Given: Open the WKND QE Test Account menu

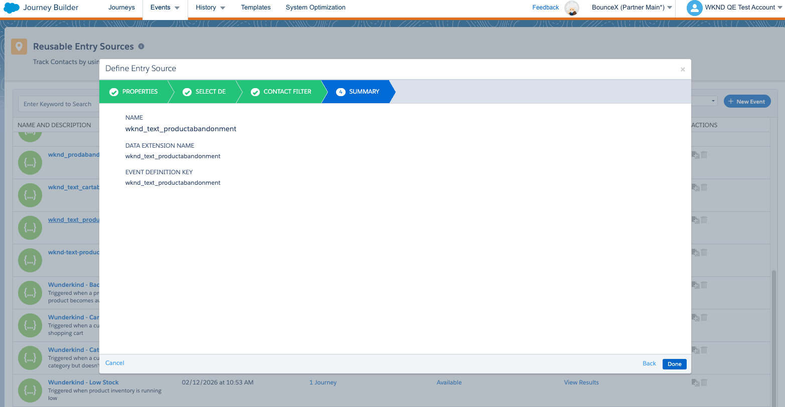Looking at the screenshot, I should point(744,8).
